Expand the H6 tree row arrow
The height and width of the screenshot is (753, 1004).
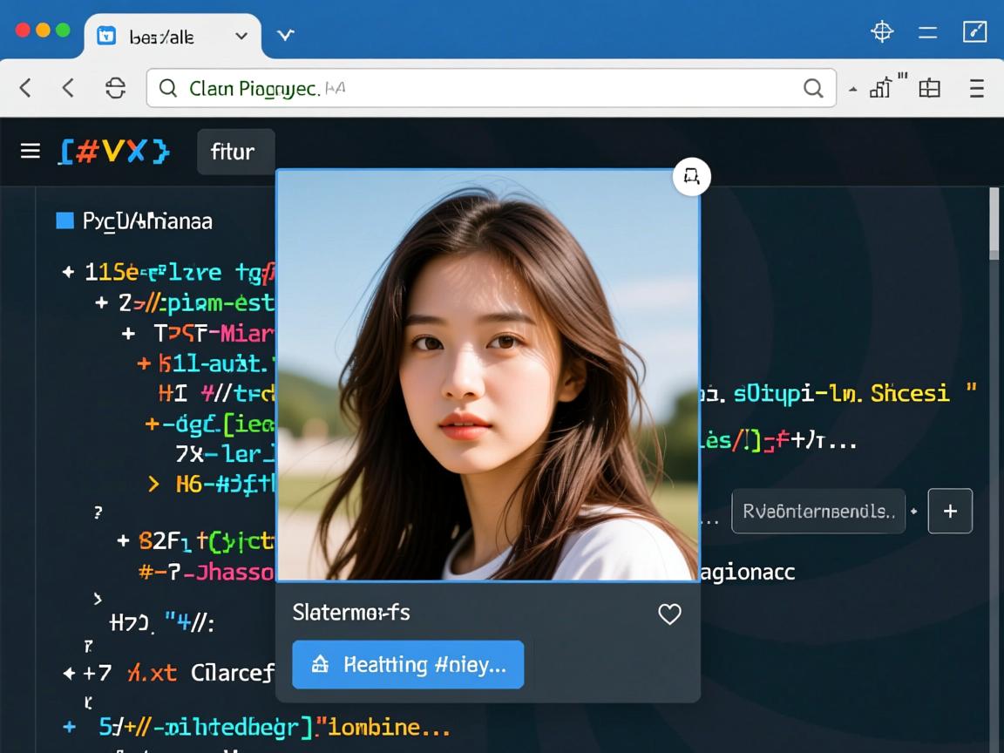(x=154, y=485)
